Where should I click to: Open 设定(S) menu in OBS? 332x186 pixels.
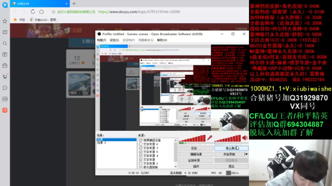tap(115, 40)
